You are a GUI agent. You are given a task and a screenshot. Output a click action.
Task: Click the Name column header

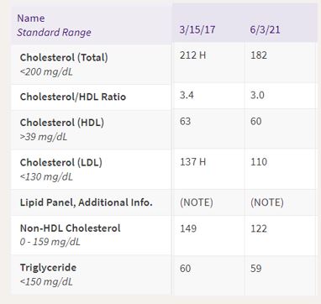31,18
